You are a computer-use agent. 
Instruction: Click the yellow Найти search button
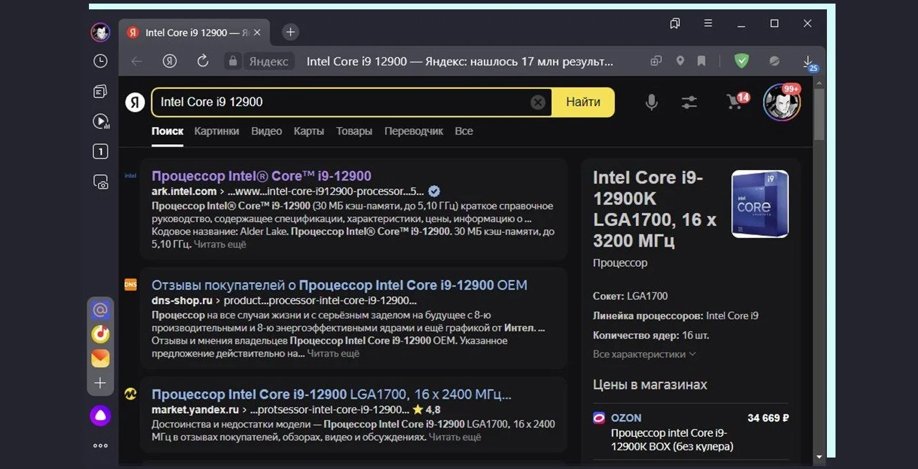[583, 102]
